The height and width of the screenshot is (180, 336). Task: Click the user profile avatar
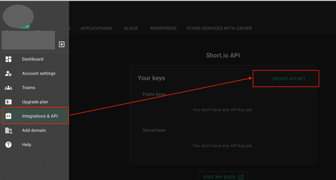pos(18,16)
